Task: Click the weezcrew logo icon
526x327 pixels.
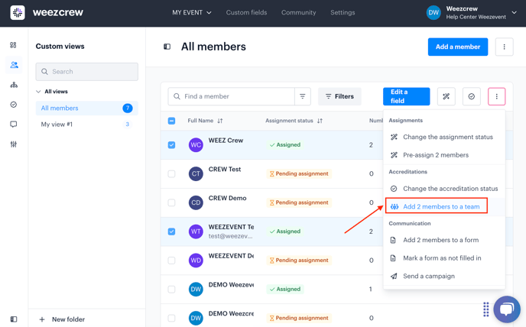Action: pos(18,13)
